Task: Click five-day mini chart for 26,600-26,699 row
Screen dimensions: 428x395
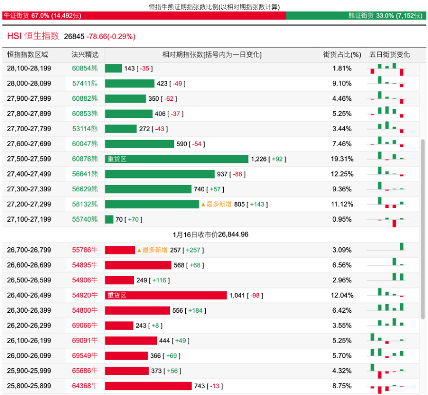Action: 387,265
